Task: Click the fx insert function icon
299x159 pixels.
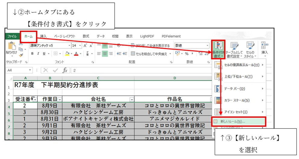Action: pyautogui.click(x=65, y=70)
